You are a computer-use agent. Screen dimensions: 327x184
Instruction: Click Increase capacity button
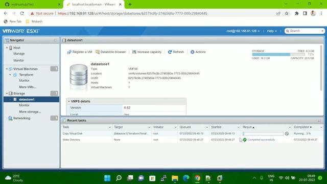147,52
